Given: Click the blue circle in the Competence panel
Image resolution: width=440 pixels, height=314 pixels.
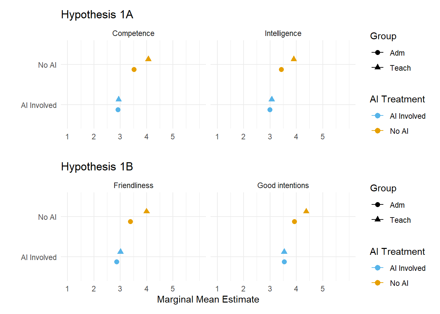Looking at the screenshot, I should [x=118, y=110].
